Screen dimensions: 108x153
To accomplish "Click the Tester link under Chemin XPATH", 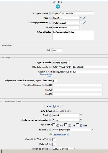I will (x=49, y=76).
